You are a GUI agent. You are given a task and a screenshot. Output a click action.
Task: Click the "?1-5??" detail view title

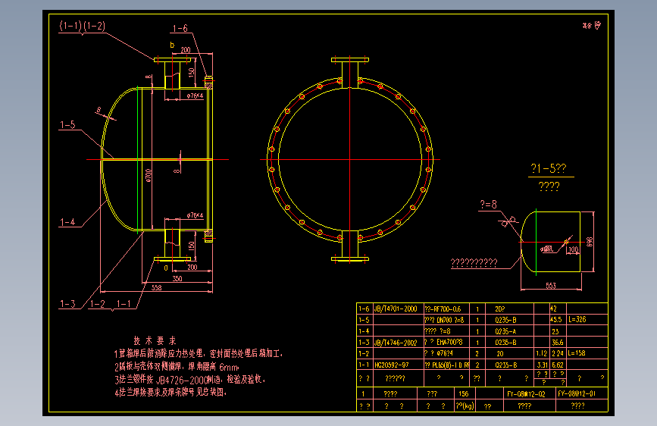coord(549,168)
